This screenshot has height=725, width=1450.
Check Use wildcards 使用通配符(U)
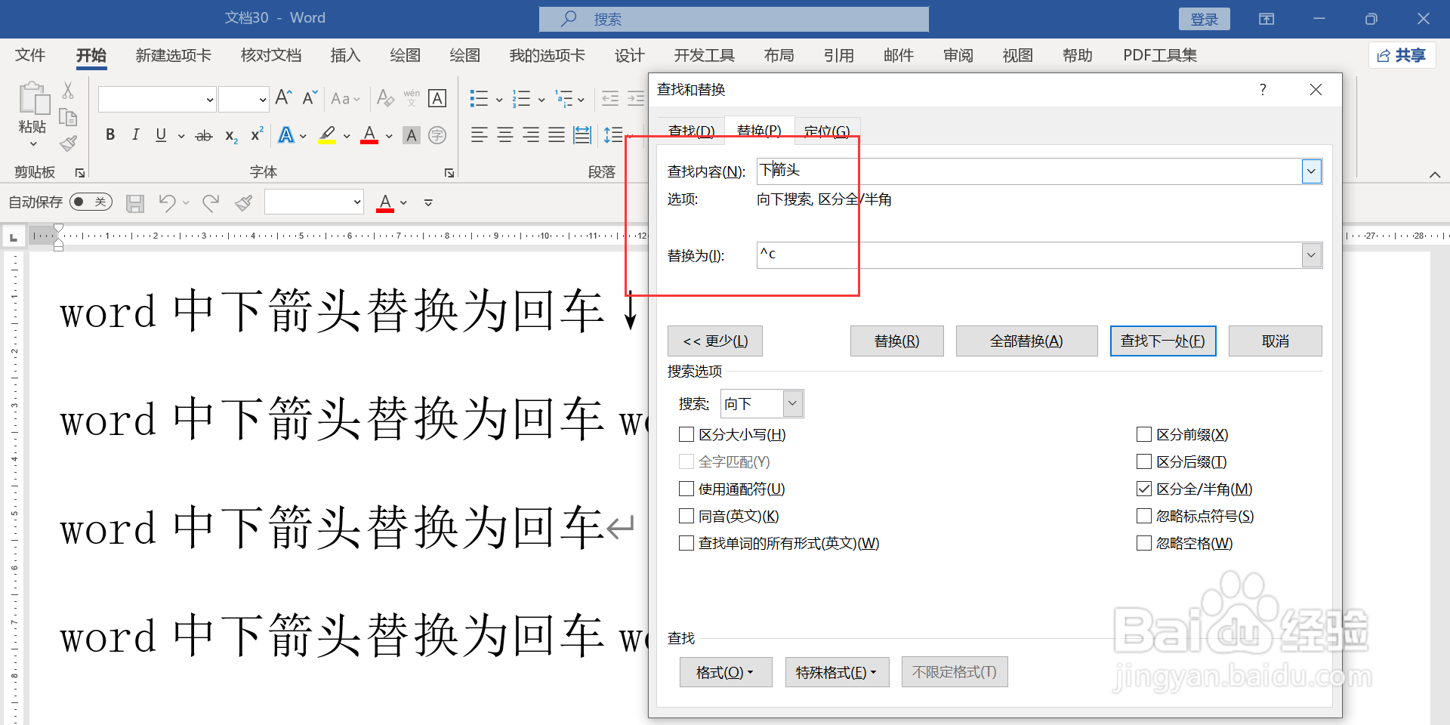pos(686,489)
